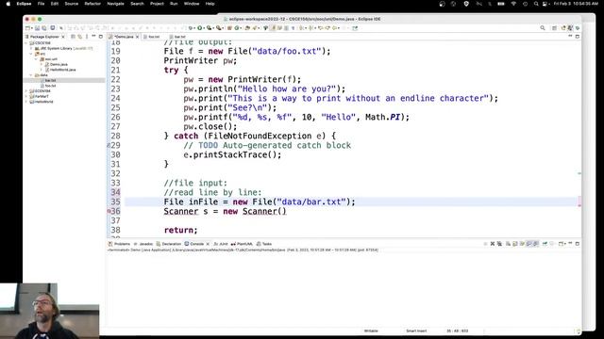Image resolution: width=604 pixels, height=339 pixels.
Task: Close the Console view tab
Action: (208, 244)
